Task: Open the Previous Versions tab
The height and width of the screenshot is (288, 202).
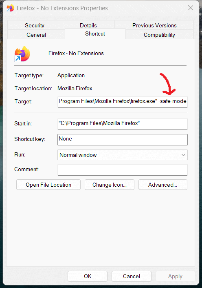Action: pos(154,25)
